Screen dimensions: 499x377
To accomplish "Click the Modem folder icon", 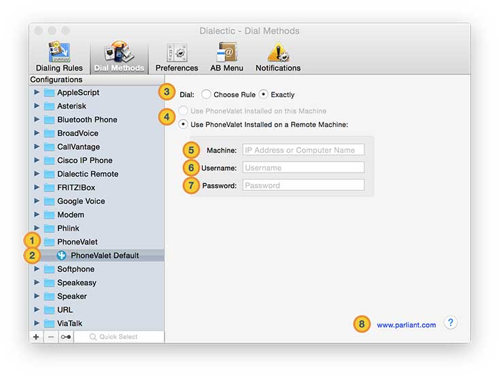I will click(49, 215).
